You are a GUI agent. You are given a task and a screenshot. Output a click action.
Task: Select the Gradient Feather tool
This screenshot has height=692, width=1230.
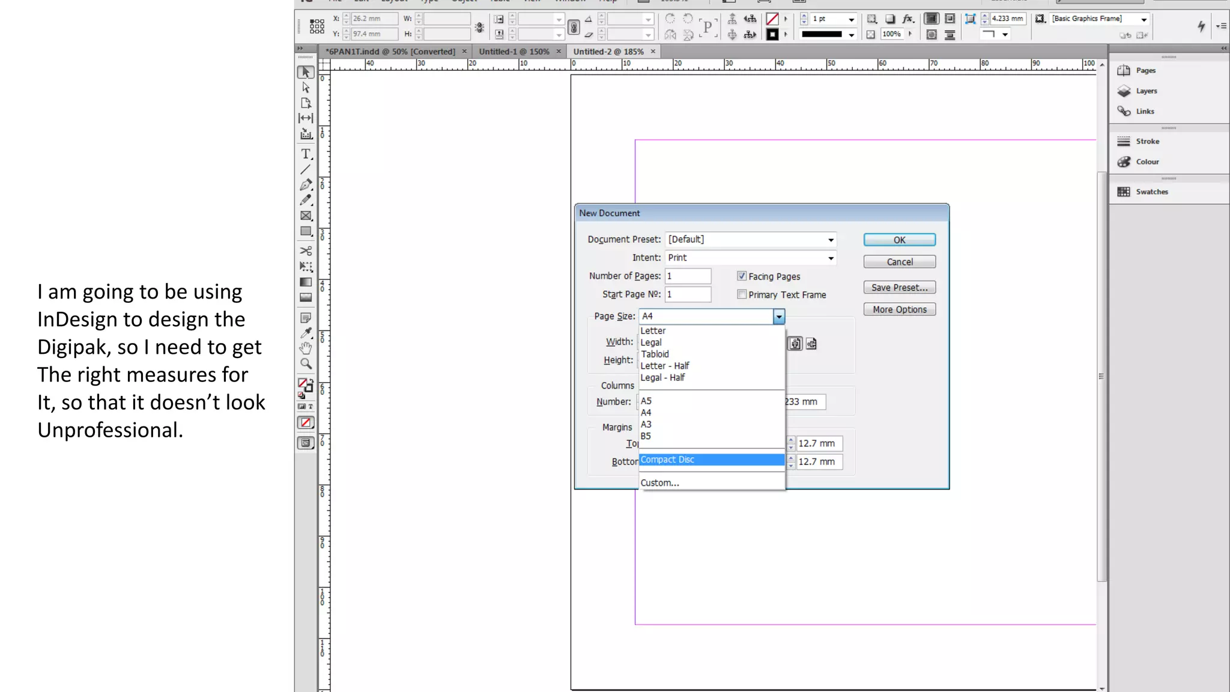[x=306, y=297]
